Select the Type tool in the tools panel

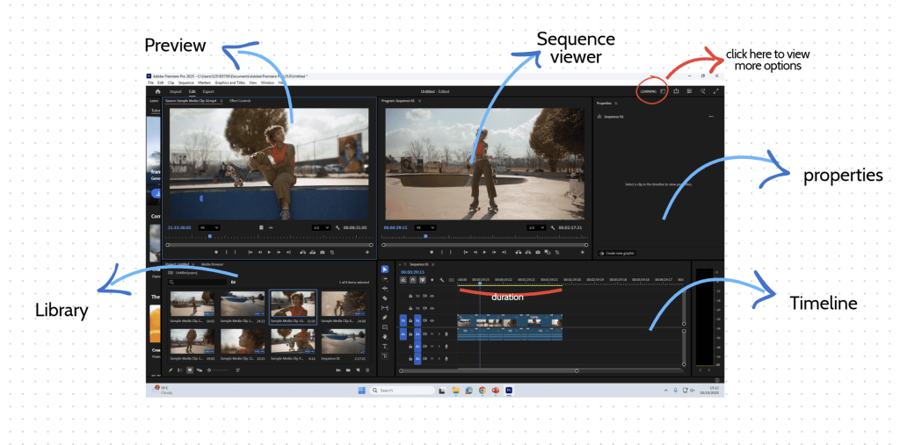tap(385, 347)
